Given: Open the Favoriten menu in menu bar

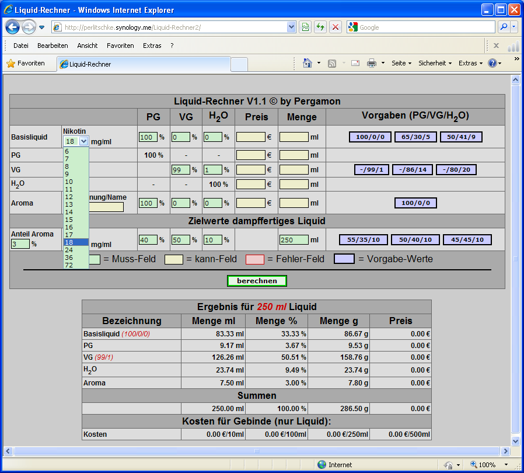Looking at the screenshot, I should point(120,46).
